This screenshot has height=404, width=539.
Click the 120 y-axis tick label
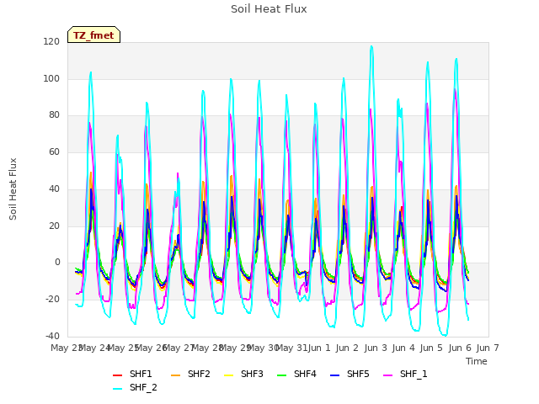click(x=51, y=42)
